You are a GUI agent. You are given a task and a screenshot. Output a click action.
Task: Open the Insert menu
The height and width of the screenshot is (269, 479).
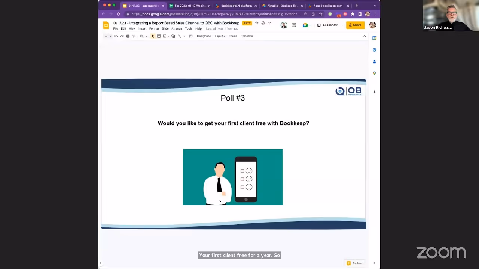pos(142,29)
